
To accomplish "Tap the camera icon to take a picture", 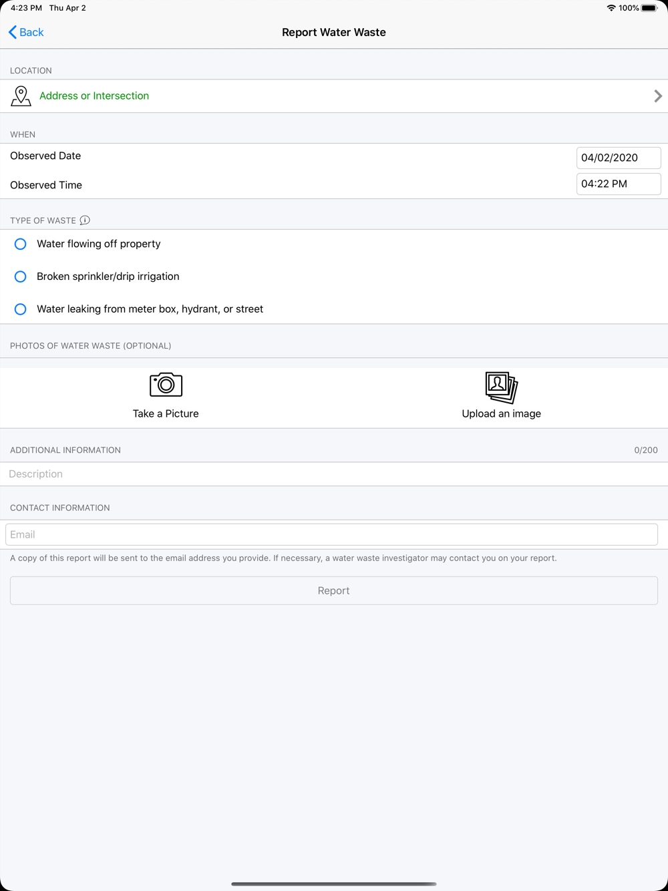I will (x=166, y=385).
